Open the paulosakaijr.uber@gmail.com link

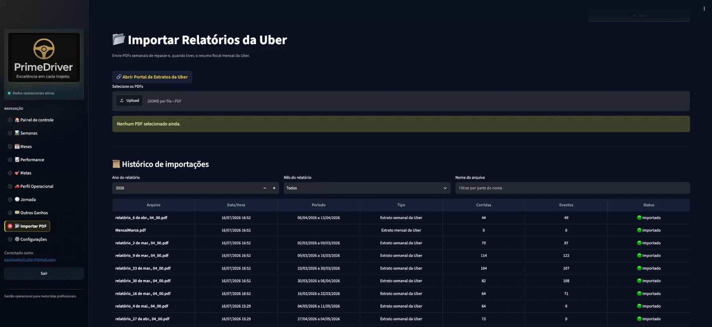point(30,259)
